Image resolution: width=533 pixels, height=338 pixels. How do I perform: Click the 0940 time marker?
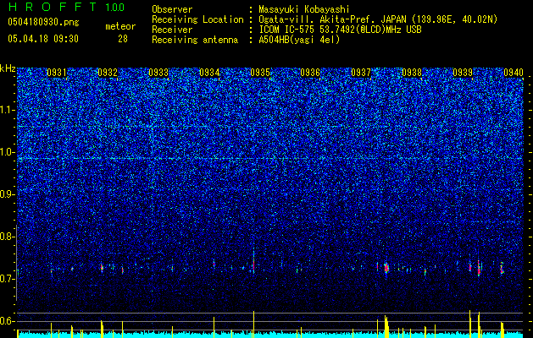pos(514,73)
